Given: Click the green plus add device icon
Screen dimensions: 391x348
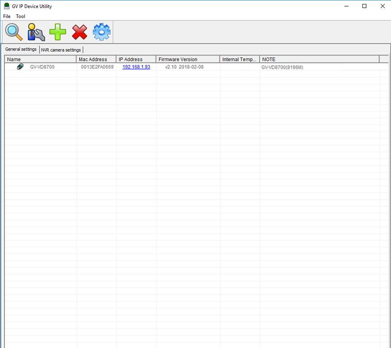Looking at the screenshot, I should (x=58, y=32).
